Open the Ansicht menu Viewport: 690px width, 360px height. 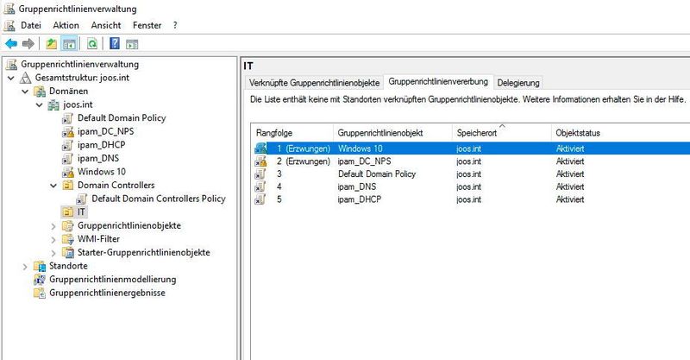(106, 26)
